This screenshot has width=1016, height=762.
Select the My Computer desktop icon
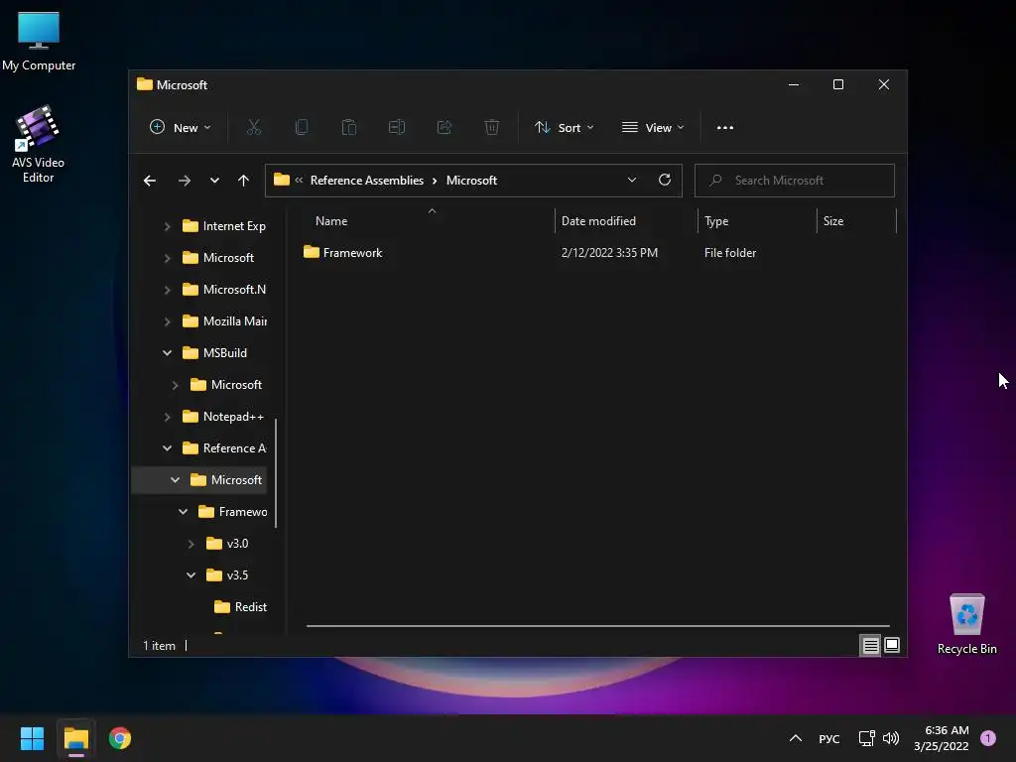tap(39, 42)
